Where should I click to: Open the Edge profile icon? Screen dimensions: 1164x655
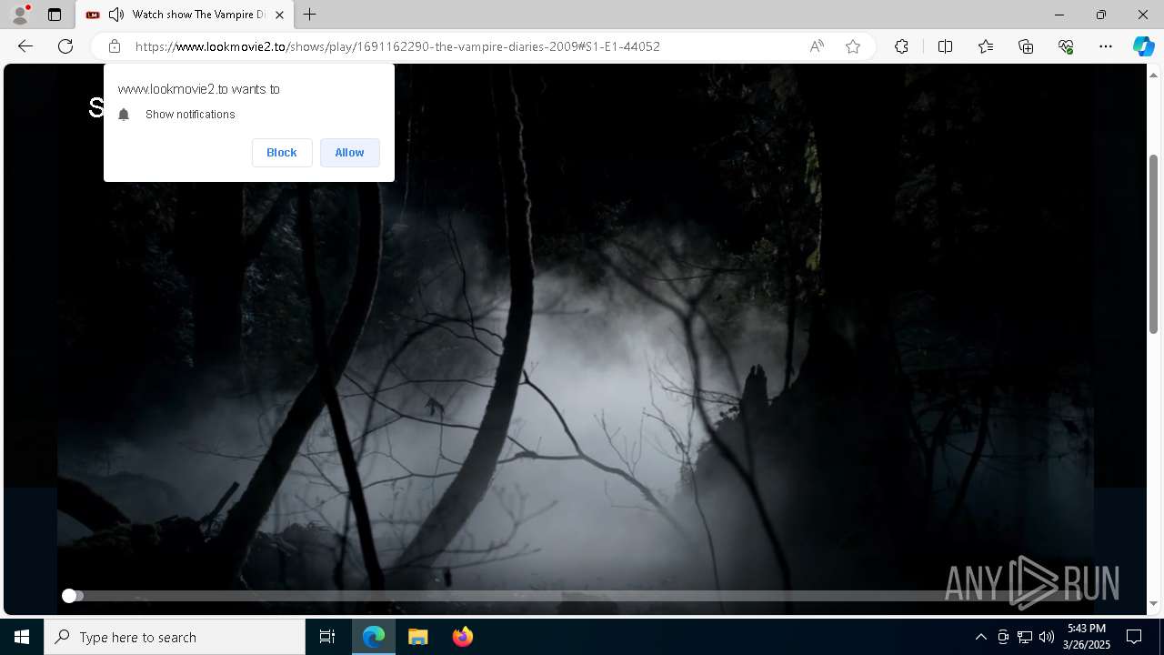[x=20, y=15]
